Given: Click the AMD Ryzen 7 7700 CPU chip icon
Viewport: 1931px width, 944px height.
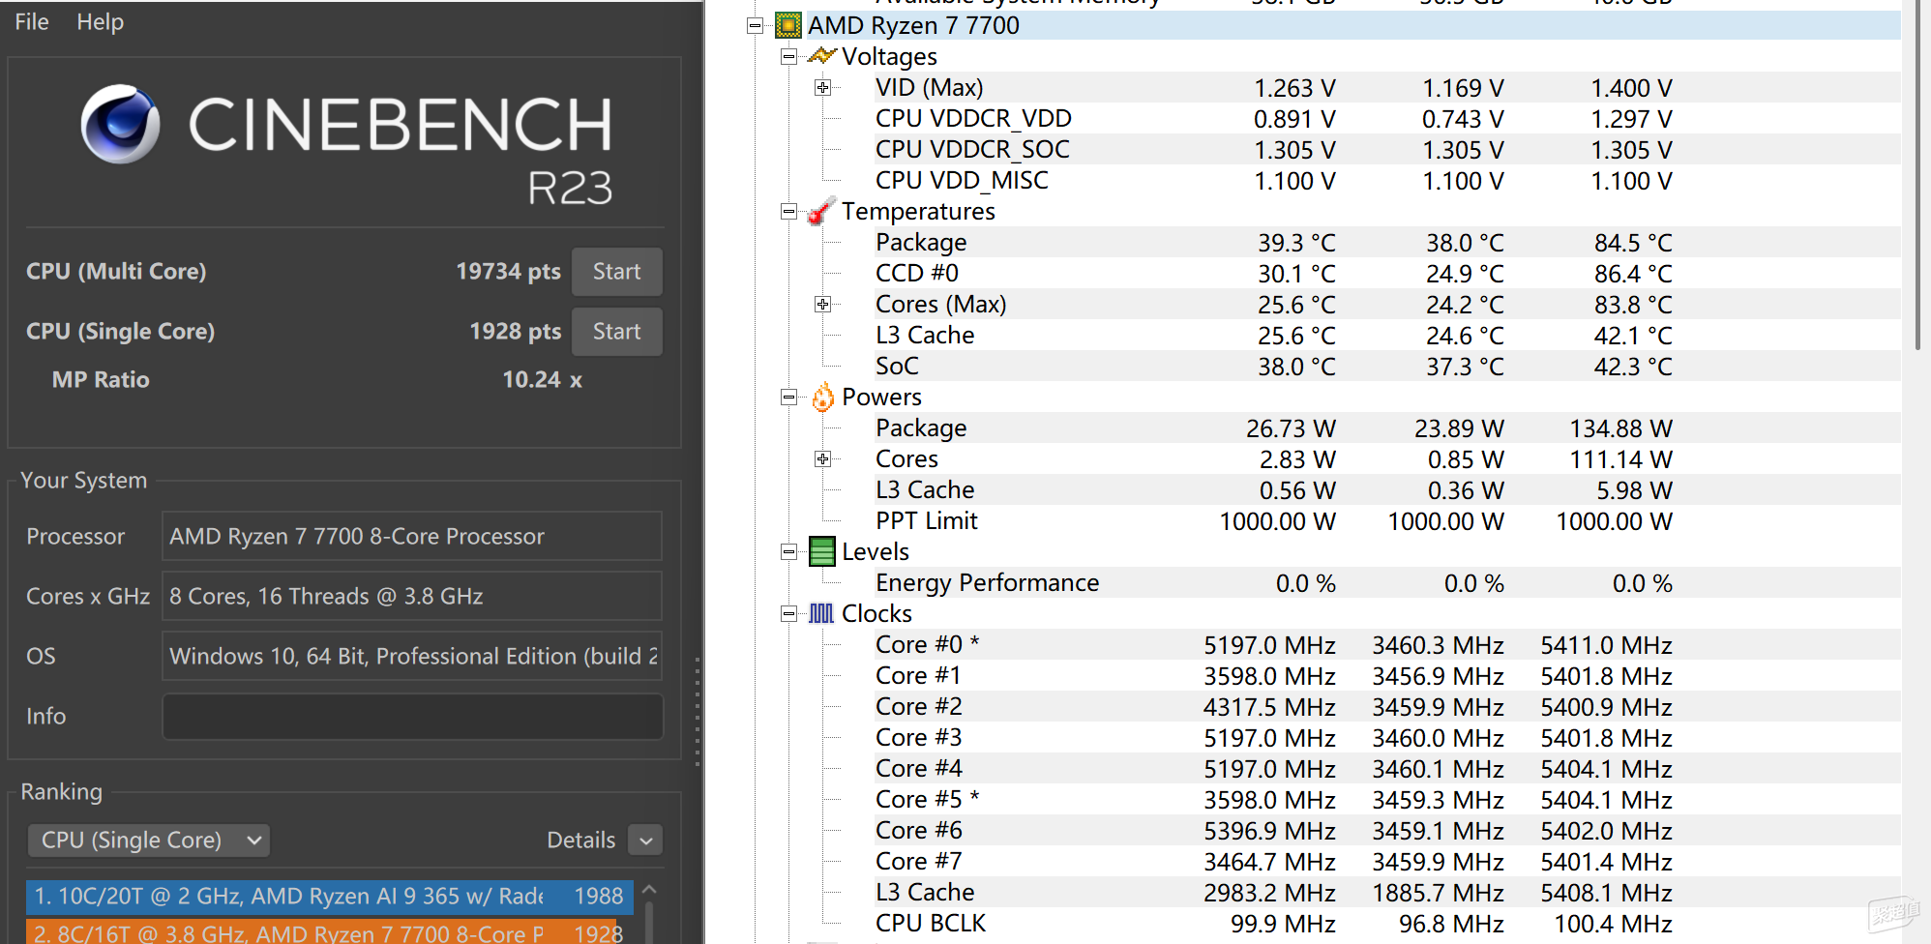Looking at the screenshot, I should click(x=788, y=25).
